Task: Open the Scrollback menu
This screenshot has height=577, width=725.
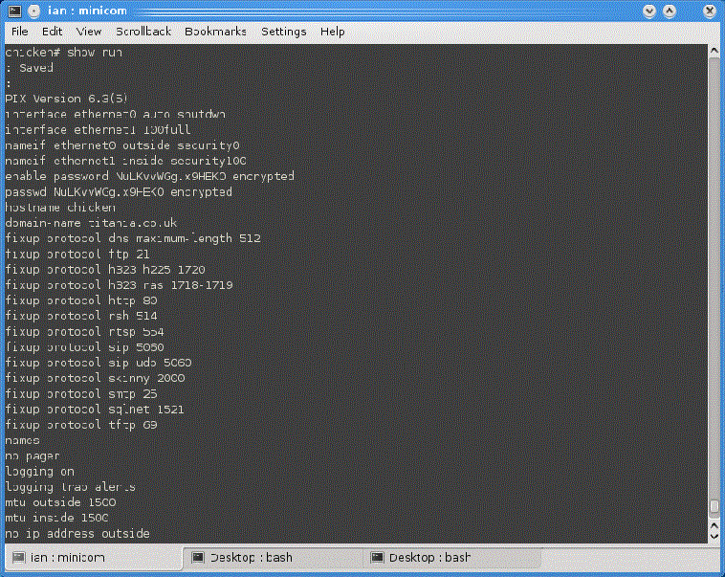Action: pos(143,32)
